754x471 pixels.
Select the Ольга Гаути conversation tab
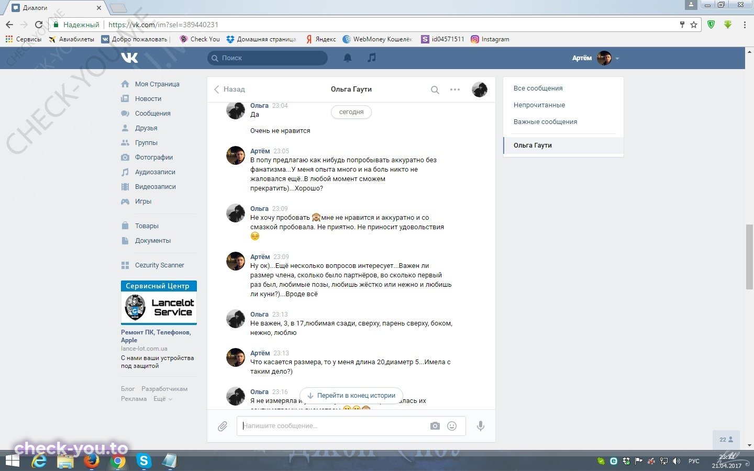tap(563, 145)
